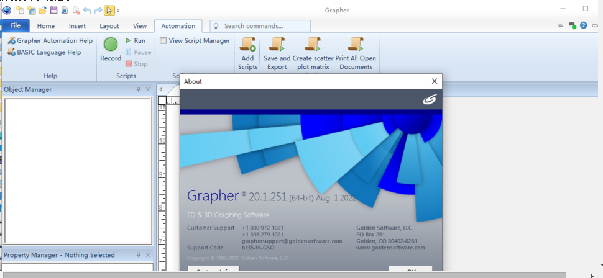Screen dimensions: 603x278
Task: Maximize the Grapher window
Action: coord(586,9)
